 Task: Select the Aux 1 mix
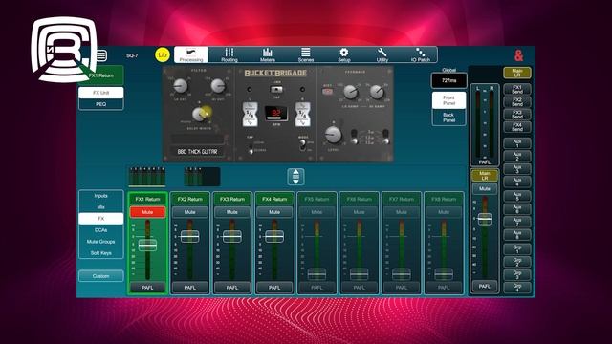click(517, 143)
